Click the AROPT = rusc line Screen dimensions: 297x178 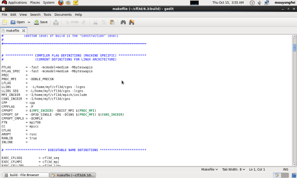(x=19, y=134)
